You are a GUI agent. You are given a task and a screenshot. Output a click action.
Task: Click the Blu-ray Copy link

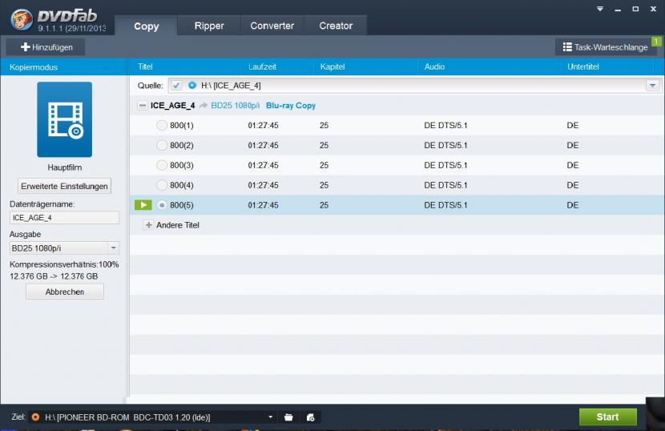291,105
